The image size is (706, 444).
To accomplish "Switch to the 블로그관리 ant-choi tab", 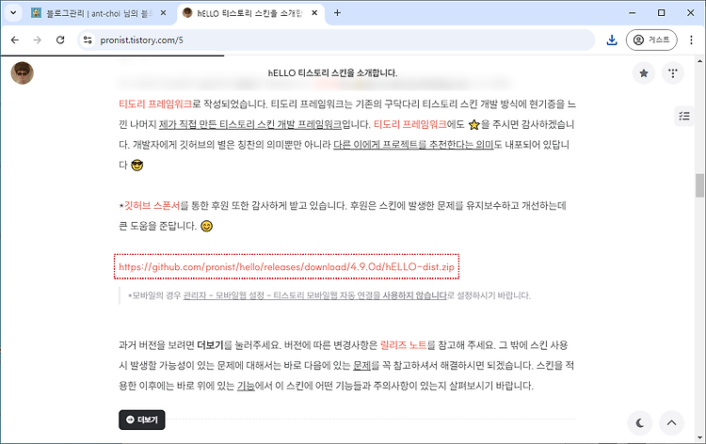I will click(x=99, y=13).
